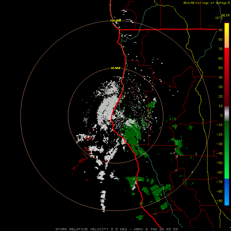This screenshot has height=231, width=231.
Task: Click the positive 10 scale label
Action: 220,106
